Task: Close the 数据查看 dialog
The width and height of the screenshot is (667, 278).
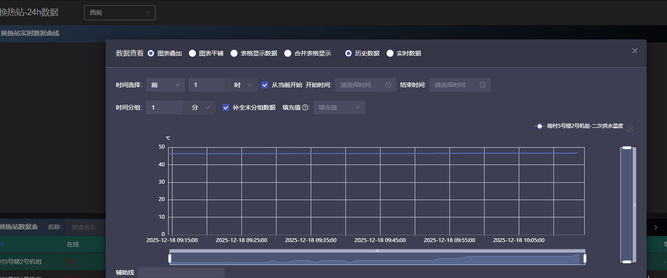Action: point(634,51)
